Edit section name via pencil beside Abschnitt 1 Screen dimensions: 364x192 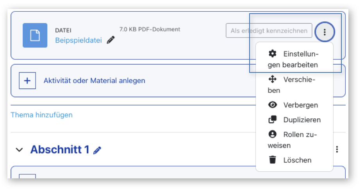(97, 150)
